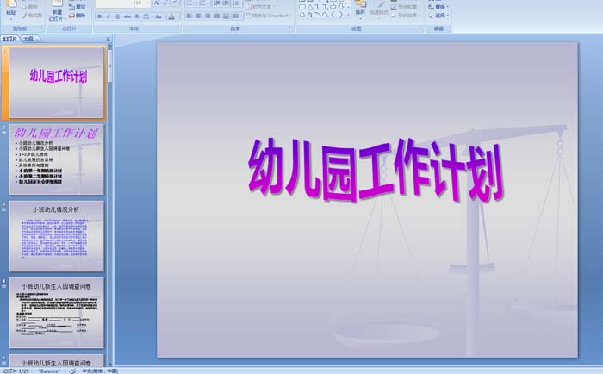The image size is (603, 374).
Task: Open the Arrange (排列) dropdown
Action: pyautogui.click(x=360, y=9)
